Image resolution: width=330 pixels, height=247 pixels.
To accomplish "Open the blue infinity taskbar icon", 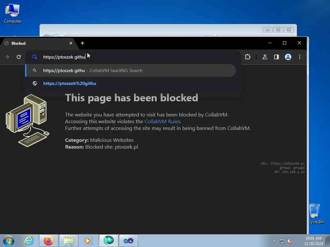I will pos(129,241).
